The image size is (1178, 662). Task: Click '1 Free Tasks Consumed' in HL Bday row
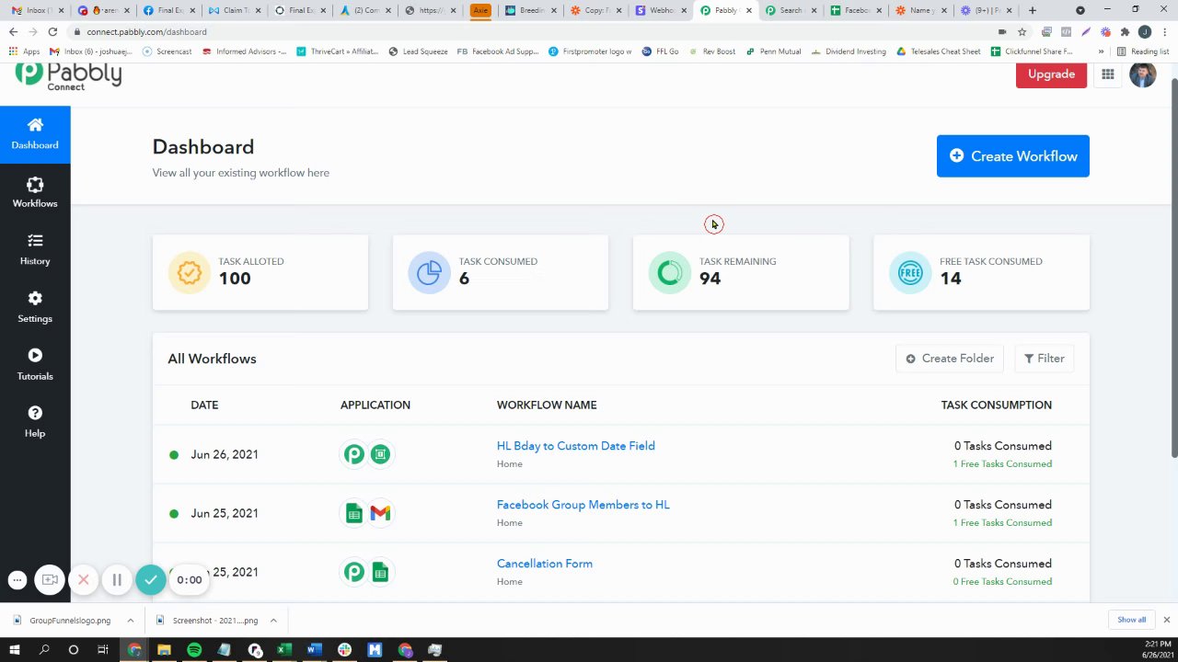pos(1002,463)
